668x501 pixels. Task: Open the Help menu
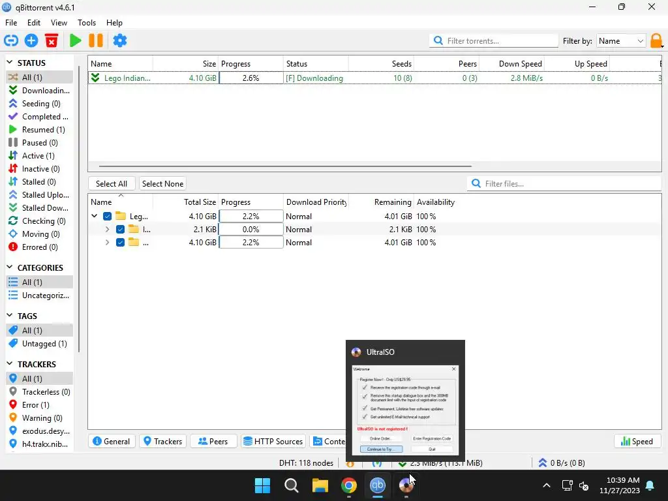tap(114, 23)
